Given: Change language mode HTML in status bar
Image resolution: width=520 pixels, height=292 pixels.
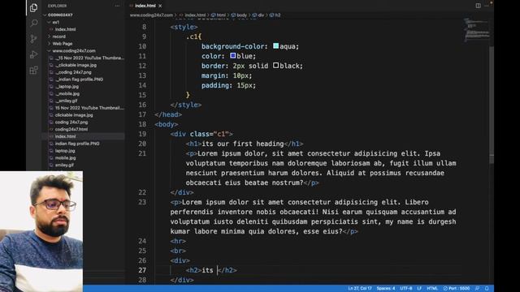Looking at the screenshot, I should 431,289.
